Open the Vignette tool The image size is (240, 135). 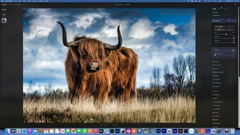216,87
